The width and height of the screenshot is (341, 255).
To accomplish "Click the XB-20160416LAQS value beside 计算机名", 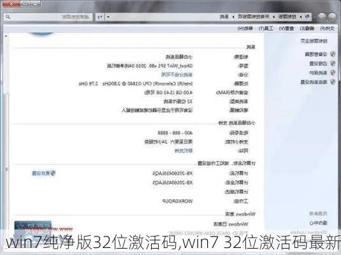I will [173, 173].
